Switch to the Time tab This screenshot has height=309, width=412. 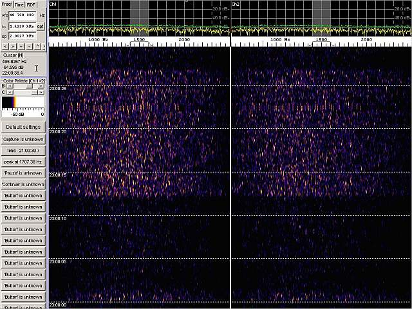(x=19, y=5)
